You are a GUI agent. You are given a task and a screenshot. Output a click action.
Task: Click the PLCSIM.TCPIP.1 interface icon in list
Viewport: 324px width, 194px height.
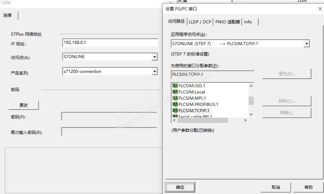[175, 110]
